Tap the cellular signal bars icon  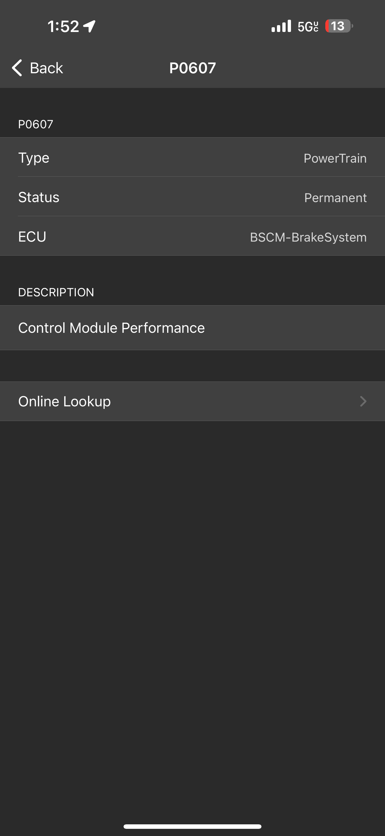click(x=281, y=26)
